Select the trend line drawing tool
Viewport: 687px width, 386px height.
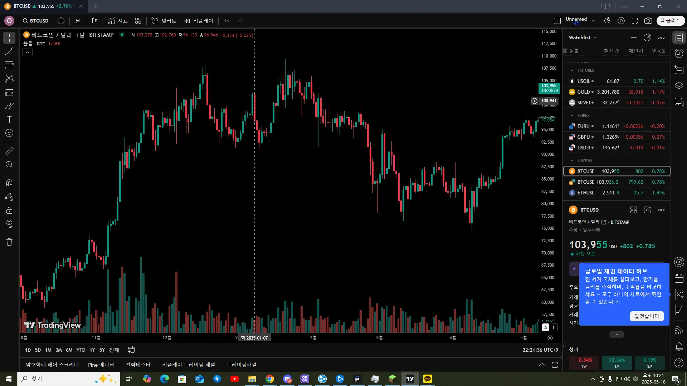[9, 51]
